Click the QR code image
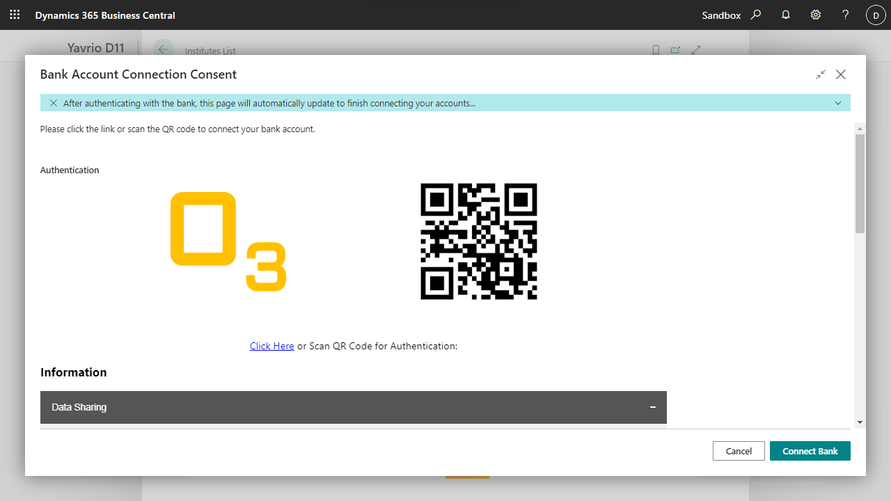Image resolution: width=891 pixels, height=501 pixels. [x=479, y=241]
